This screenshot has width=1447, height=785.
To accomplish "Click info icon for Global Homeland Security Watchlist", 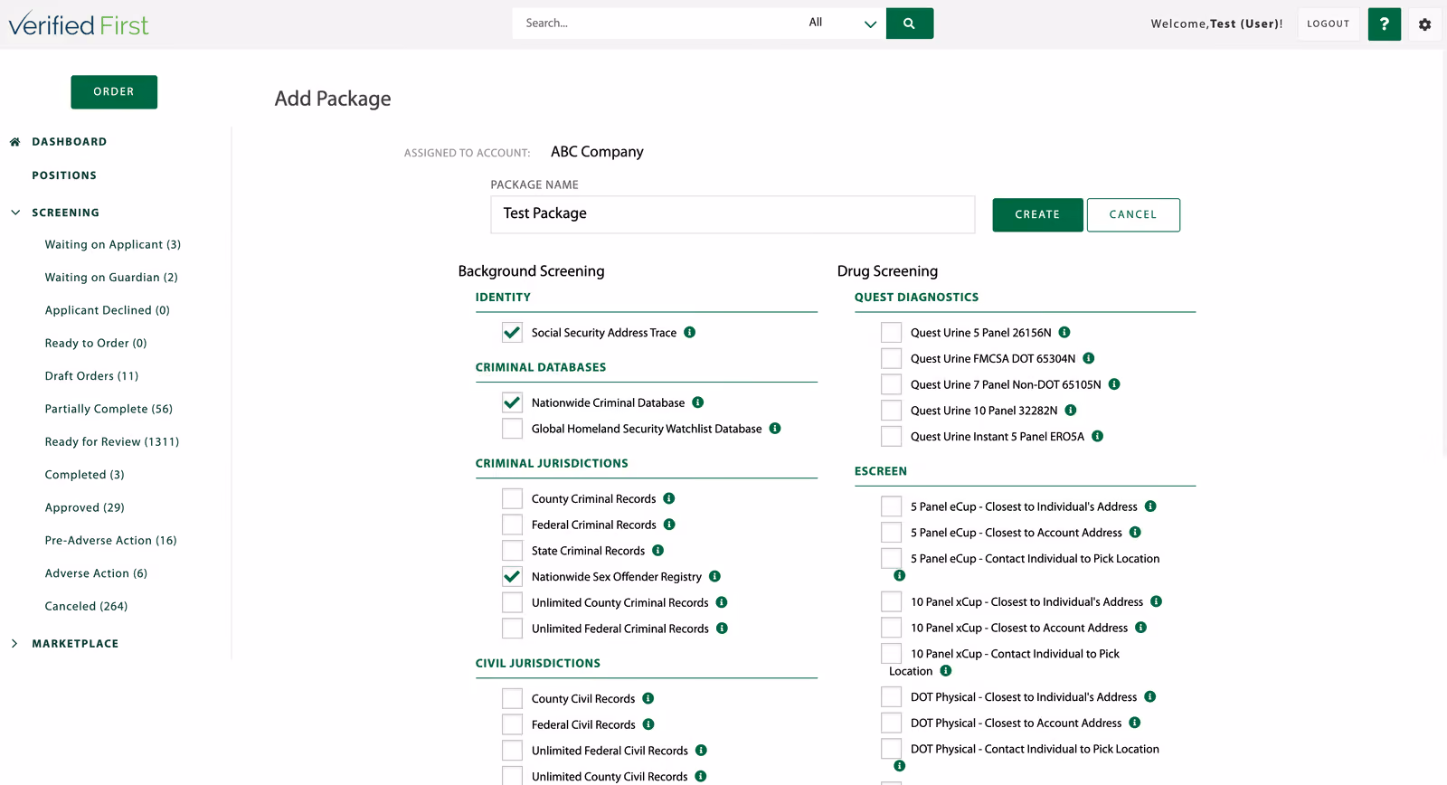I will (775, 429).
